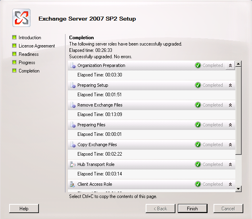Click the scrollbar track below the thumb
This screenshot has height=219, width=252.
click(239, 170)
